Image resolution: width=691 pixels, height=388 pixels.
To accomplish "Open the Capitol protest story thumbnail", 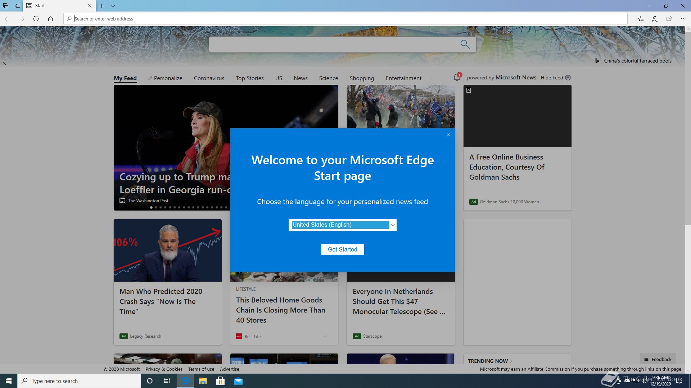I will click(x=401, y=106).
